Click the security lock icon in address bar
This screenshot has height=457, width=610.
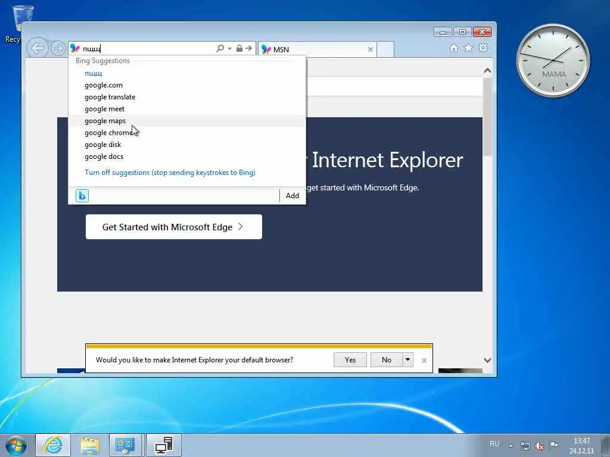pyautogui.click(x=239, y=48)
